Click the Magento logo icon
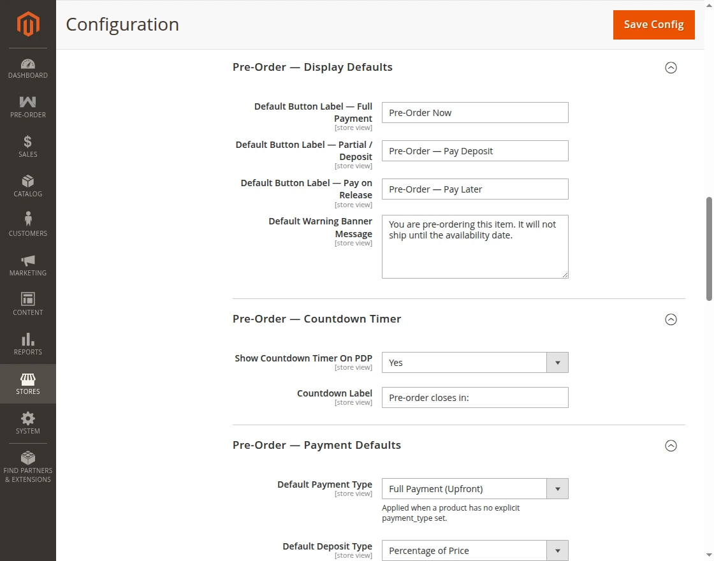 (x=28, y=24)
